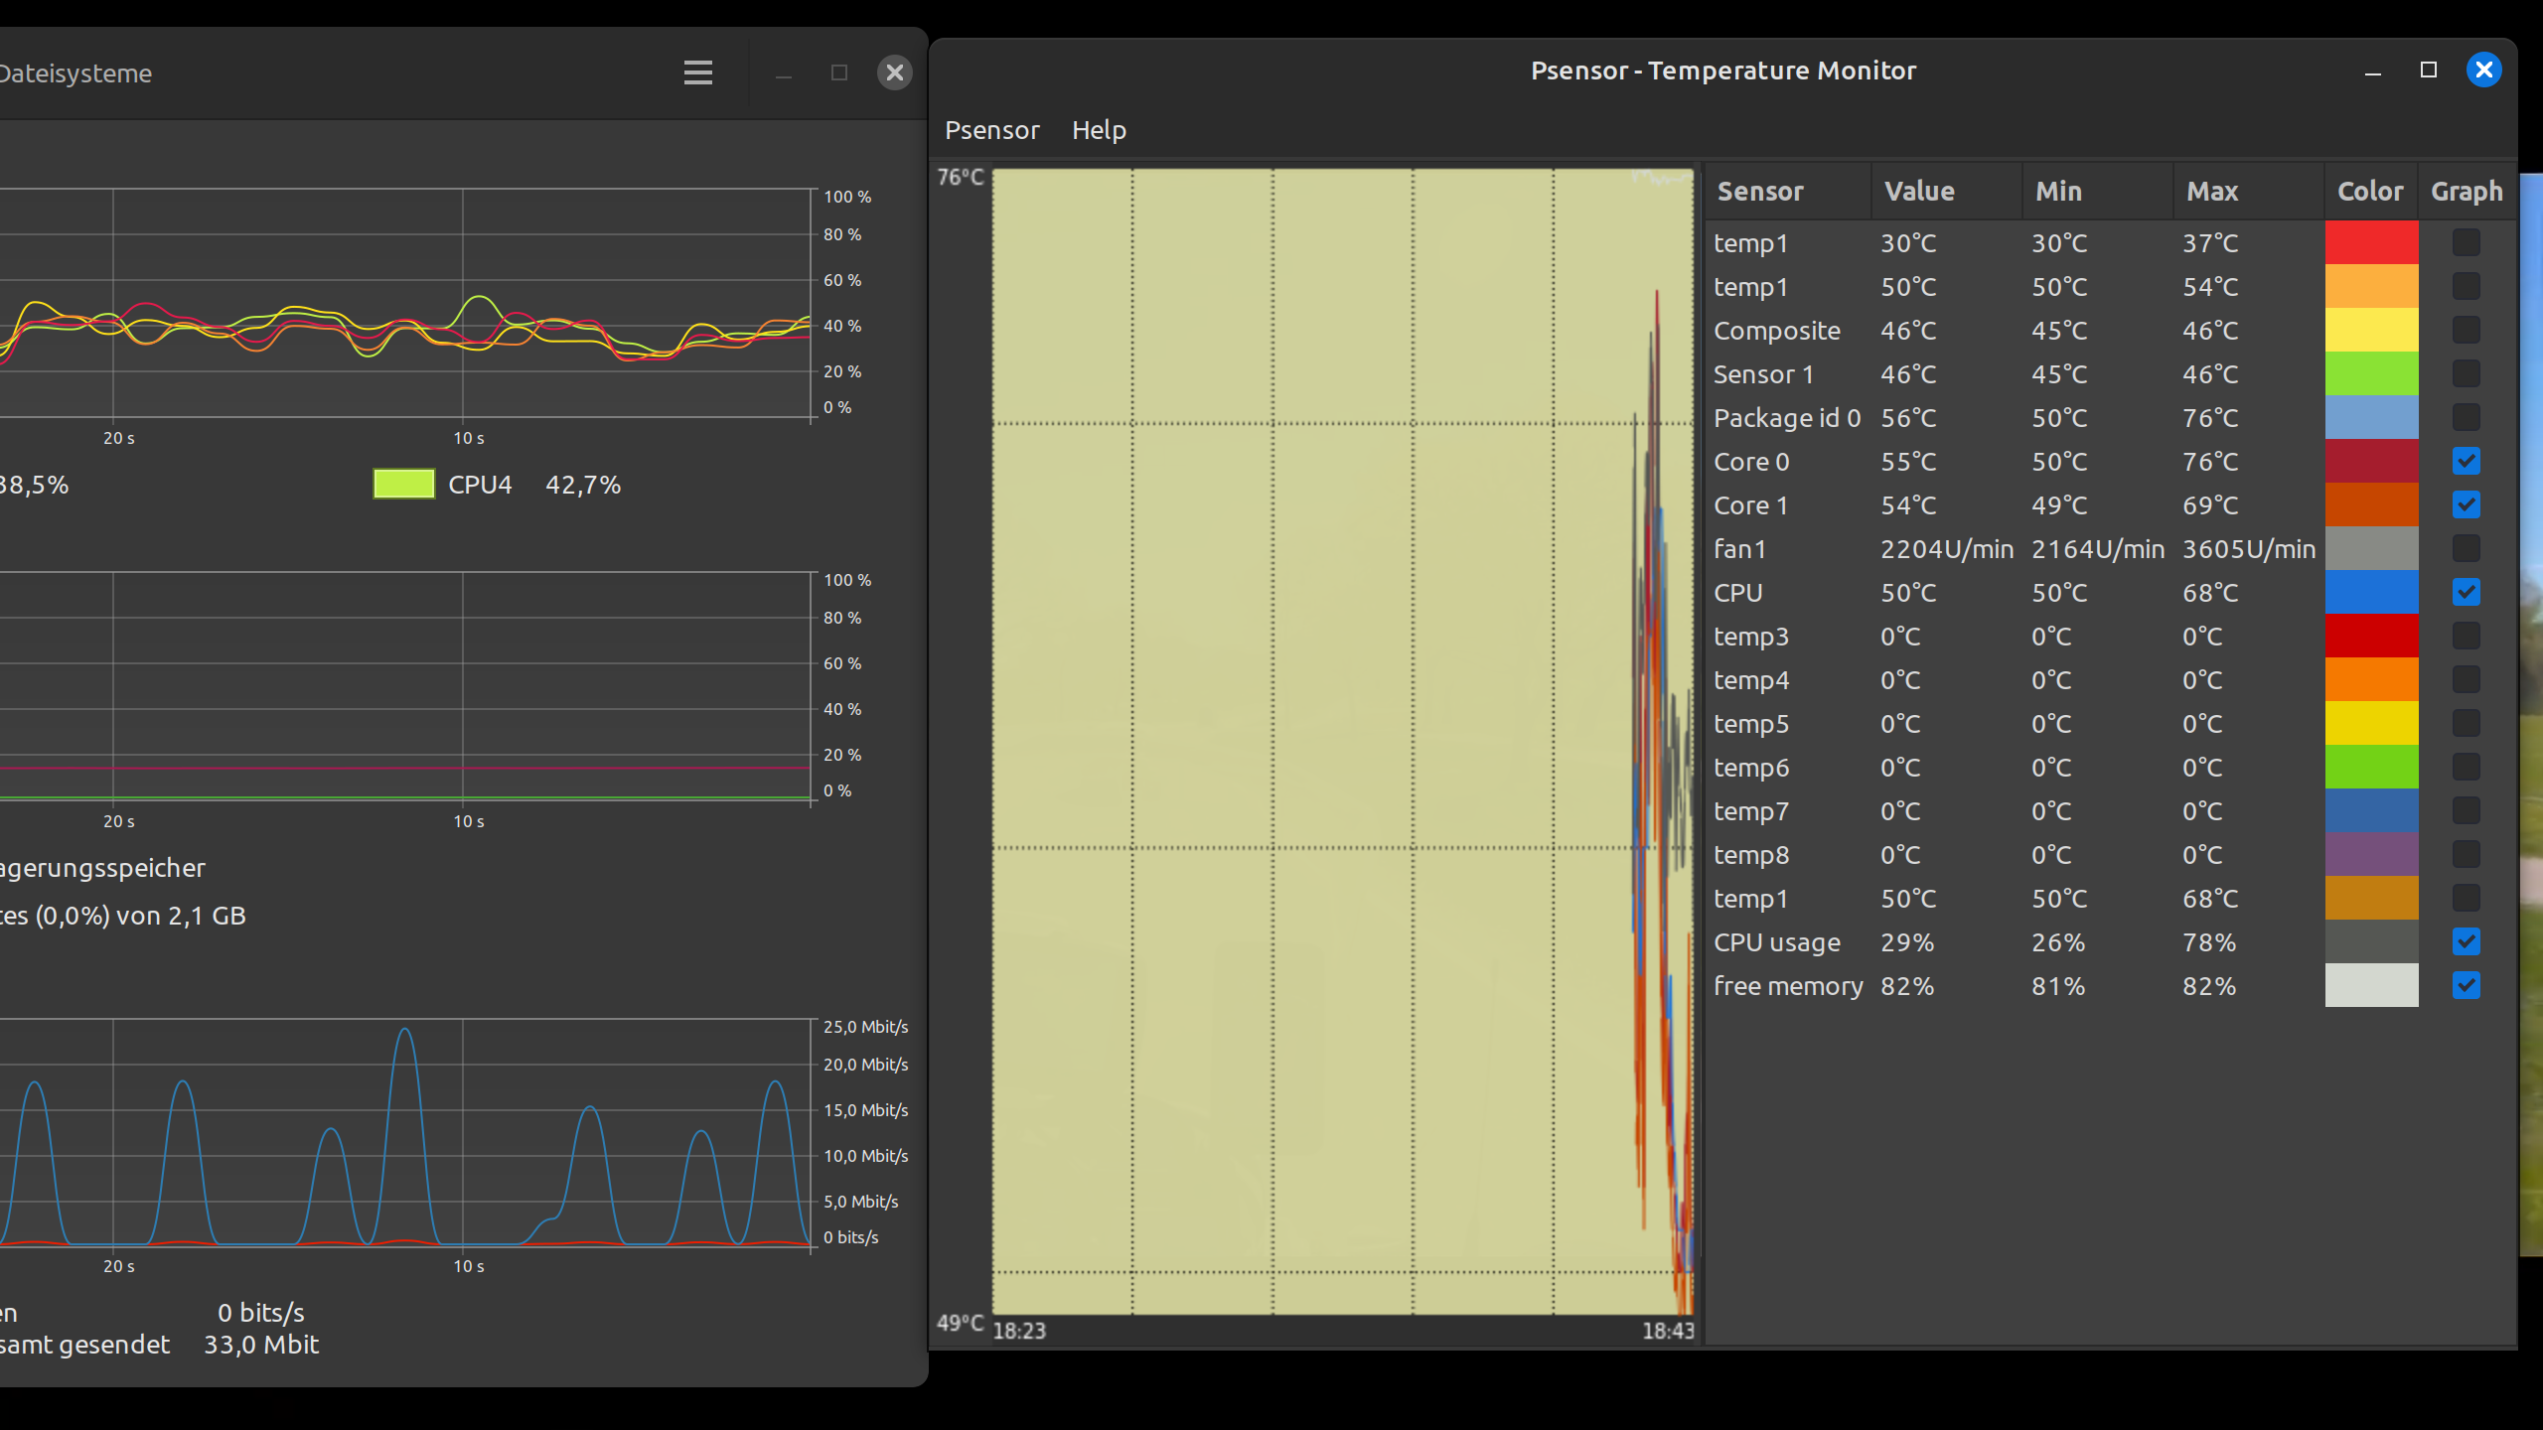
Task: Enable graph for Package id 0
Action: (x=2466, y=418)
